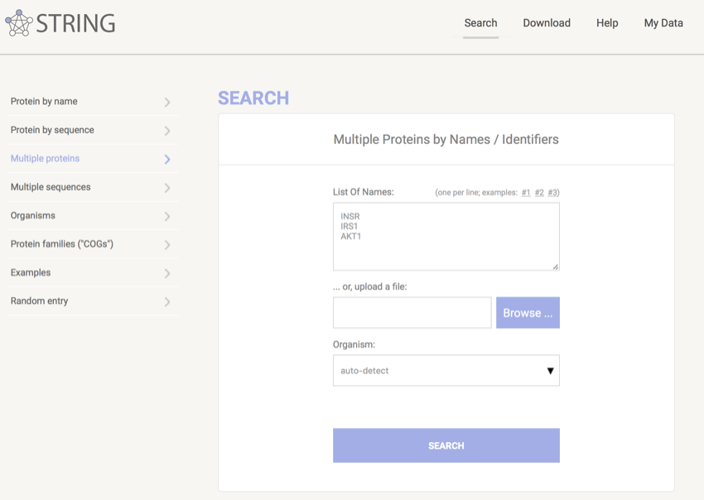Click chevron arrow beside Organisms

pyautogui.click(x=167, y=217)
